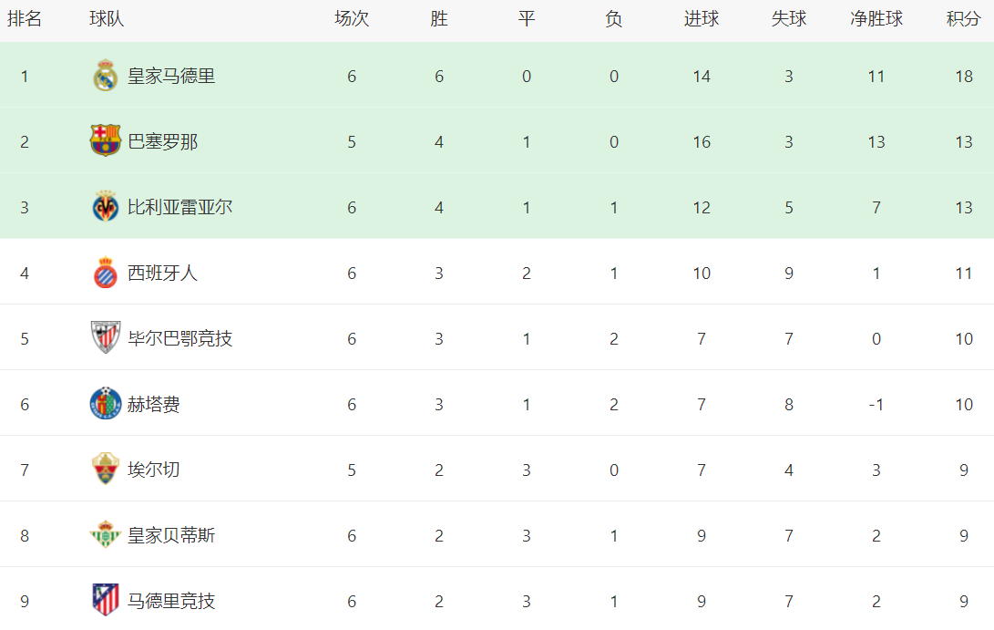Screen dimensions: 994x630
Task: Click the 积分 column header
Action: coord(963,19)
